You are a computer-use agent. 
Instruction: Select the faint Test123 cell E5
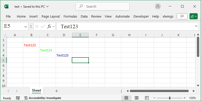80,60
